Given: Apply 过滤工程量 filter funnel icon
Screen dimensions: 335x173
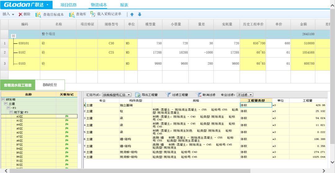Looking at the screenshot, I should 168,95.
